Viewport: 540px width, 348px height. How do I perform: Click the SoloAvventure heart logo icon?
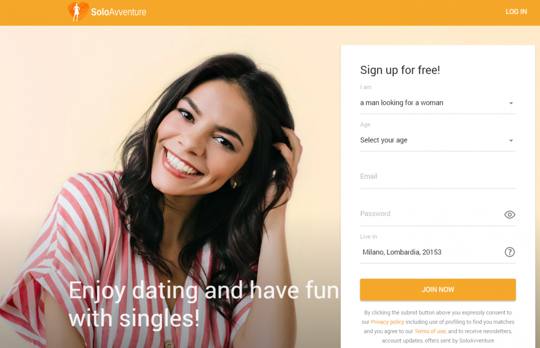[78, 12]
